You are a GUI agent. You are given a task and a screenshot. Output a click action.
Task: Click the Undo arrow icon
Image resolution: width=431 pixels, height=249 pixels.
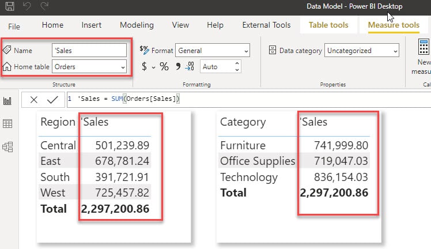pyautogui.click(x=27, y=6)
